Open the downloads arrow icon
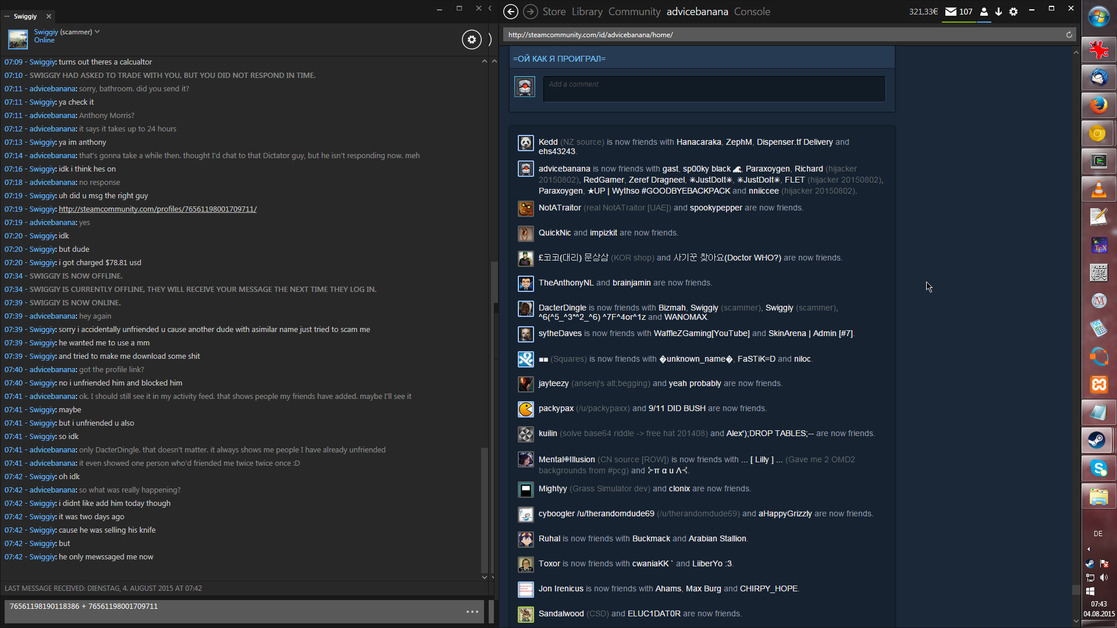The image size is (1117, 628). click(x=998, y=12)
